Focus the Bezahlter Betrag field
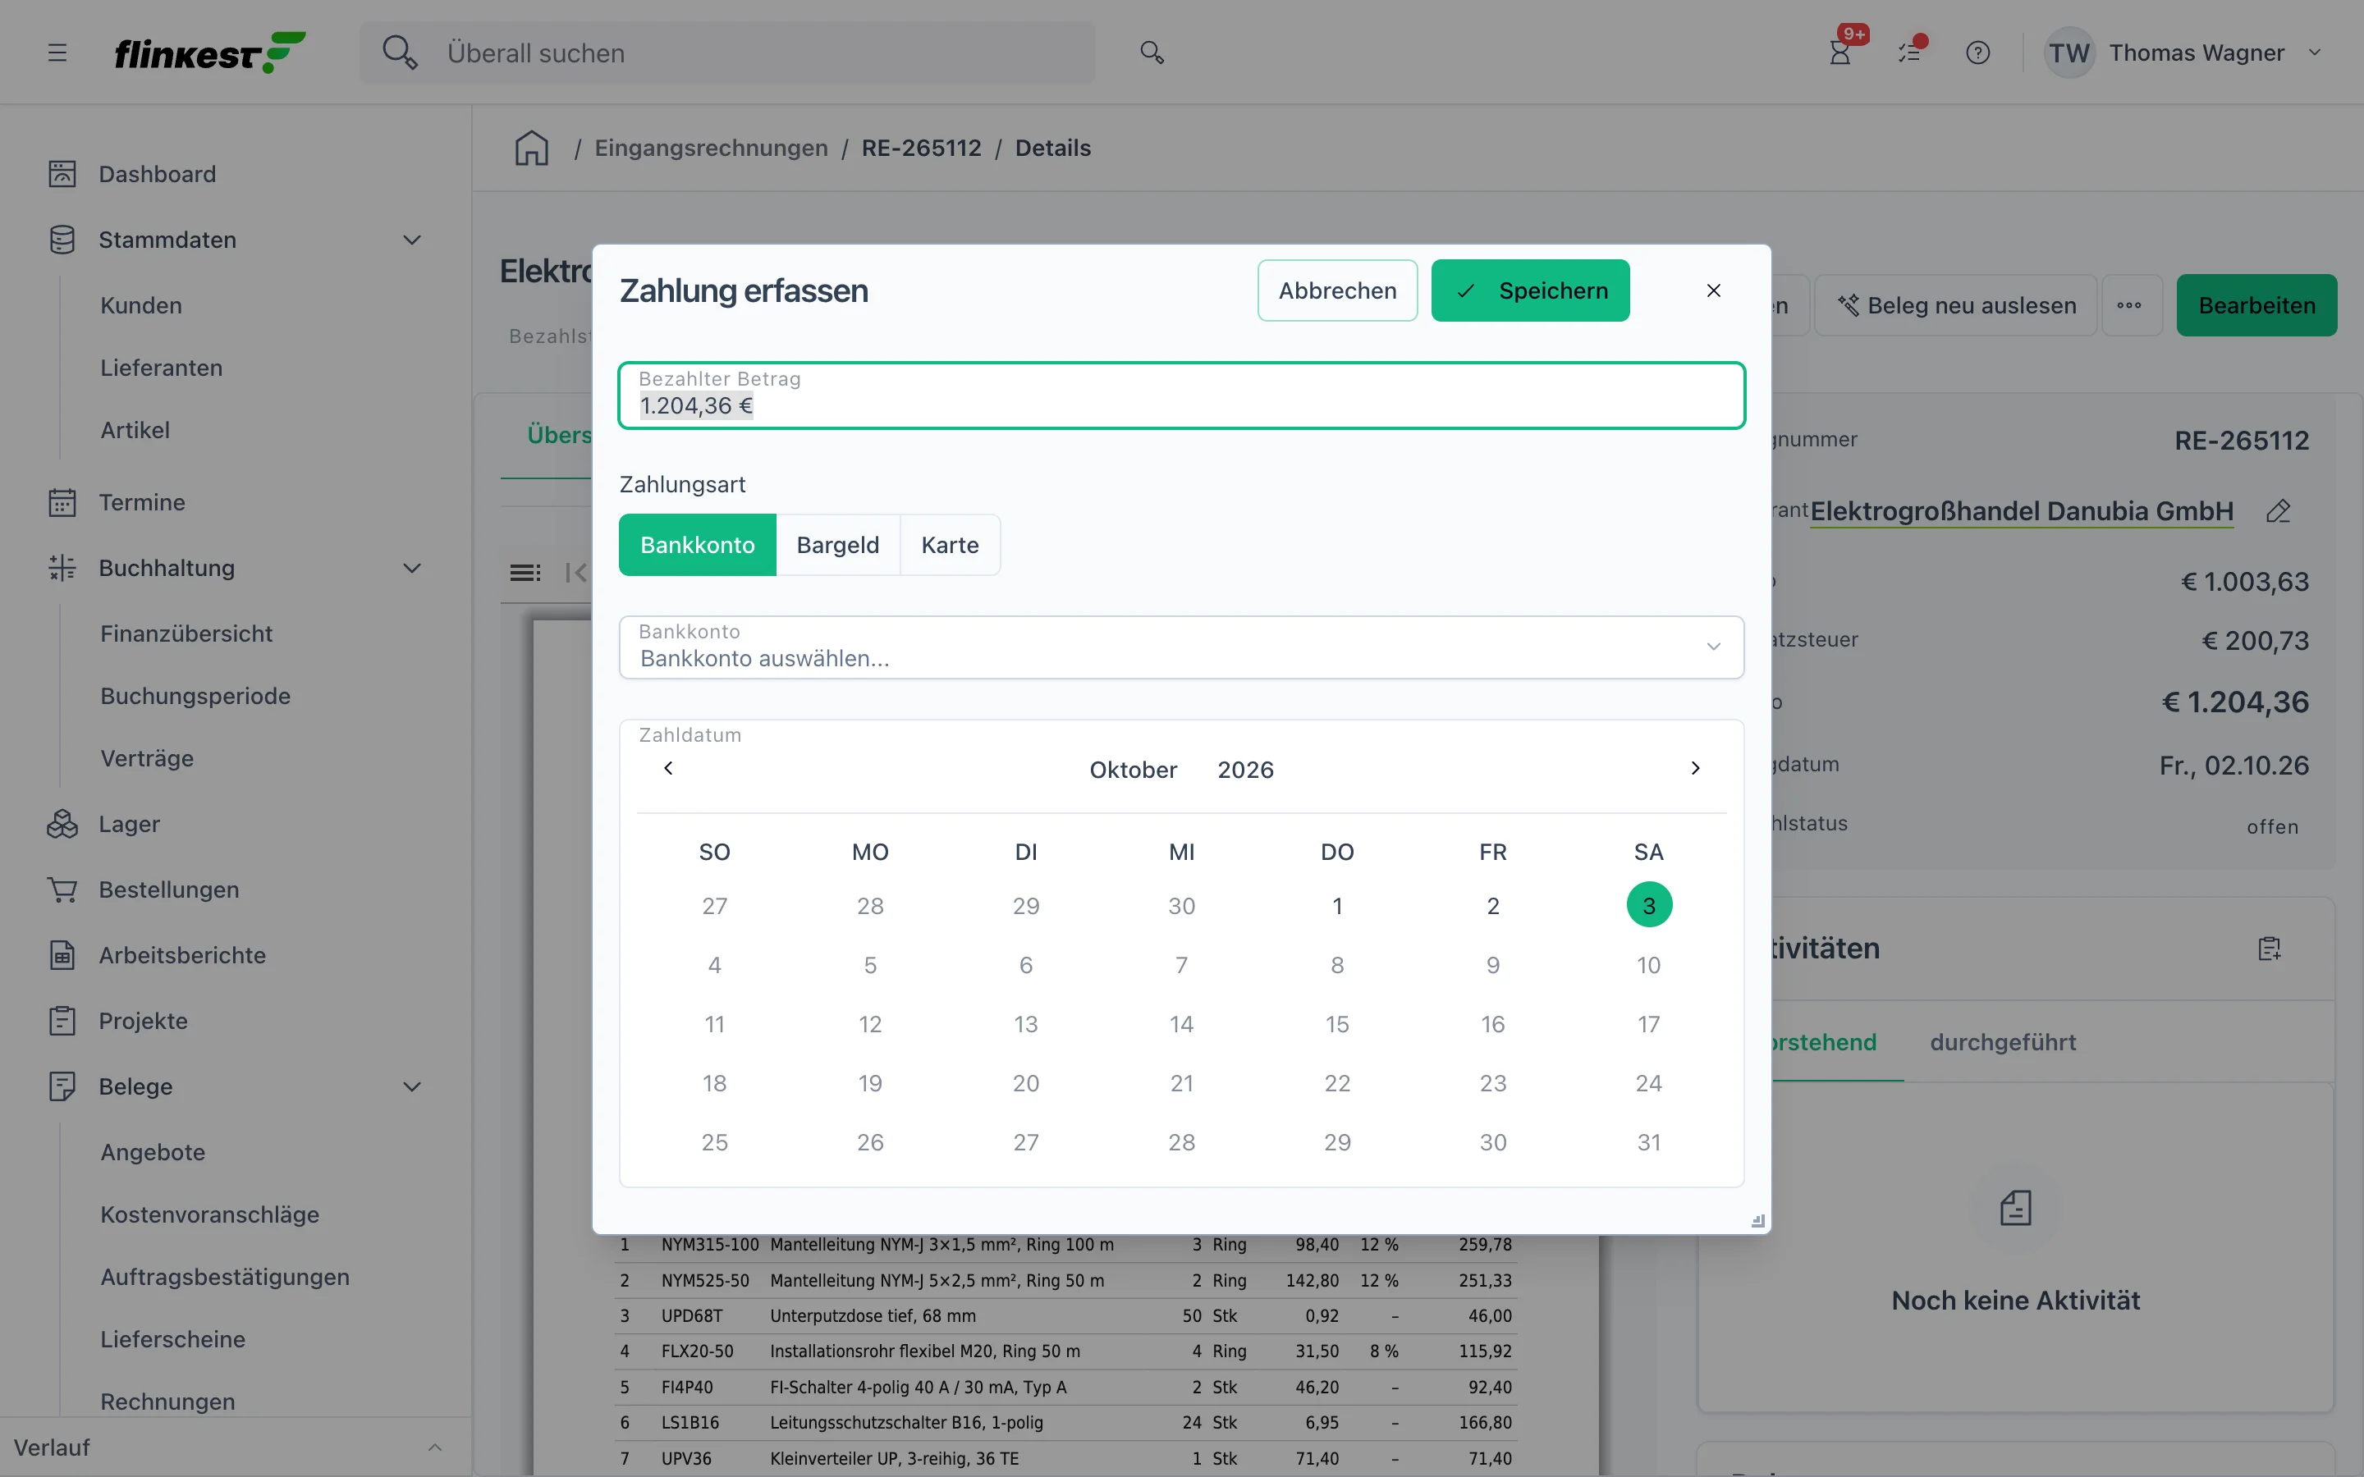The height and width of the screenshot is (1477, 2364). [1181, 396]
